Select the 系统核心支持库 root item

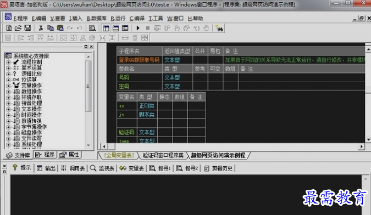tap(31, 56)
